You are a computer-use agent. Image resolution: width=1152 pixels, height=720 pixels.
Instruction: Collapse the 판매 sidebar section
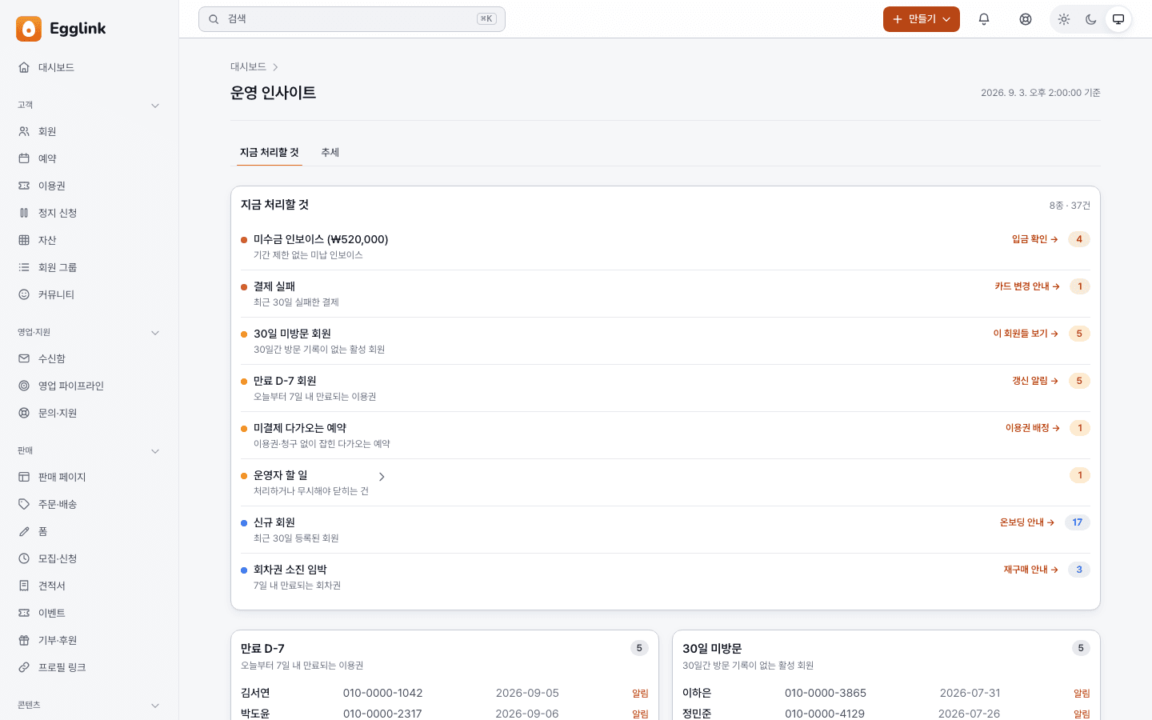155,451
